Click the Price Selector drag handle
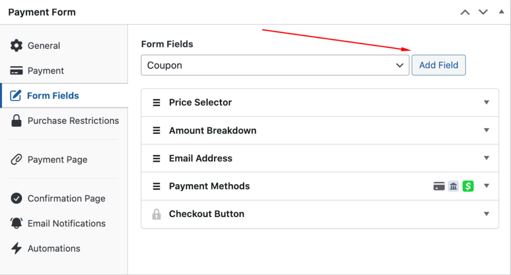The image size is (511, 275). pyautogui.click(x=157, y=103)
